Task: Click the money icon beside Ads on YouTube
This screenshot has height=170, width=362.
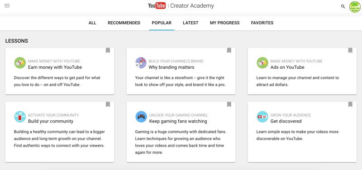Action: (262, 63)
